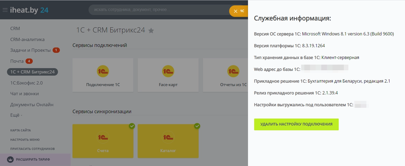Open the Подключение 1С card

click(103, 75)
